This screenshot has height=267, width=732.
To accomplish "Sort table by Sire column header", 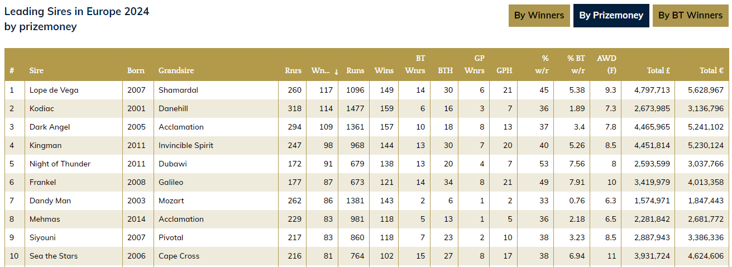I will (x=36, y=71).
